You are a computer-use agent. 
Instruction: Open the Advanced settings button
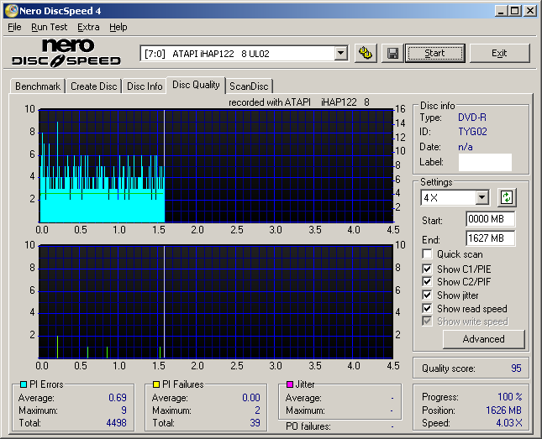[x=483, y=339]
